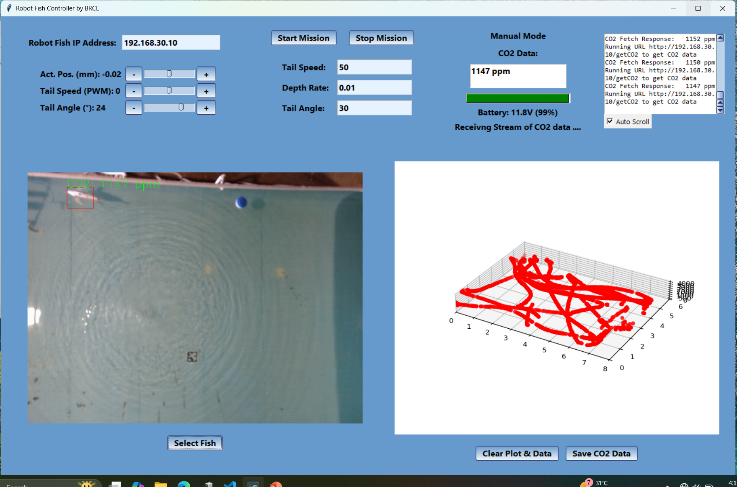Click the marker tag in the pool video
This screenshot has height=487, width=737.
pyautogui.click(x=192, y=356)
